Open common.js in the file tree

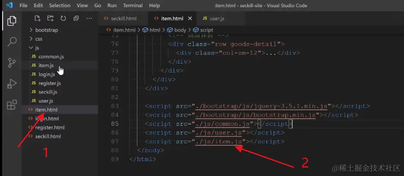(51, 57)
